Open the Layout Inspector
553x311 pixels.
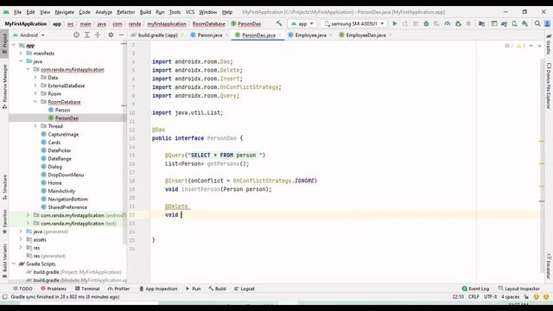click(518, 289)
